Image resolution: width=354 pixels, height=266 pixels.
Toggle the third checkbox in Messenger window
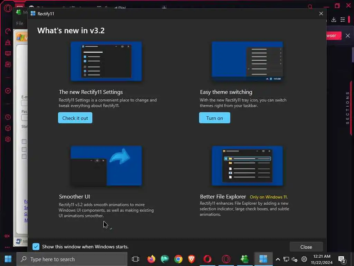(x=24, y=157)
